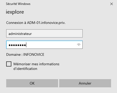
Task: Reveal password with the eye icon
Action: click(79, 45)
